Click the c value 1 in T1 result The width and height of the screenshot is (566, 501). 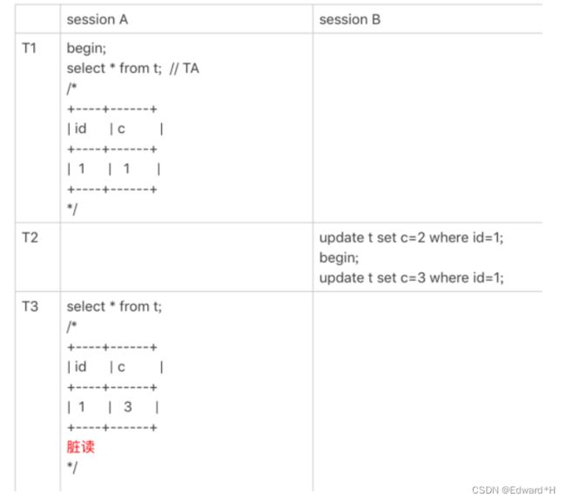[126, 169]
